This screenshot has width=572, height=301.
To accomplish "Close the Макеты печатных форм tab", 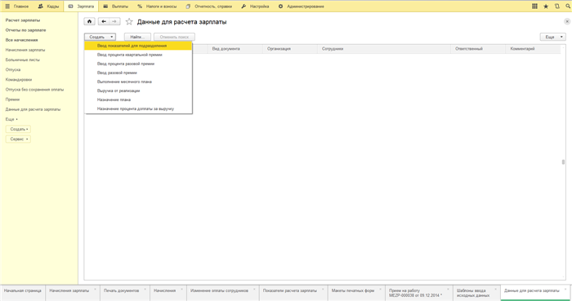I will click(382, 289).
